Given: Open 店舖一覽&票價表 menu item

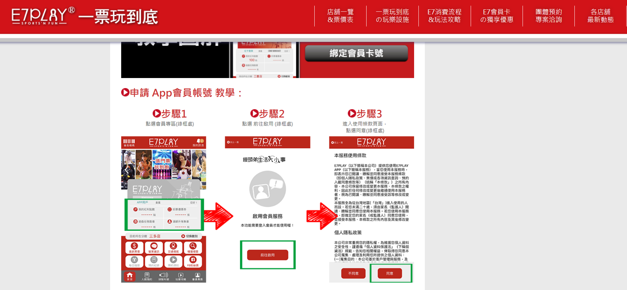Looking at the screenshot, I should point(340,16).
